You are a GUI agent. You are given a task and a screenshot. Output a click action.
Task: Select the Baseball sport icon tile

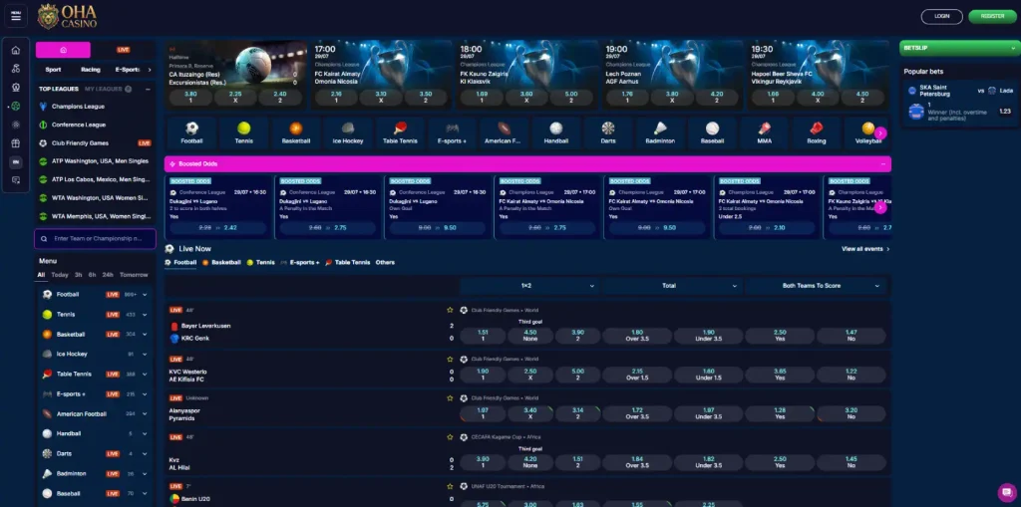click(x=712, y=132)
